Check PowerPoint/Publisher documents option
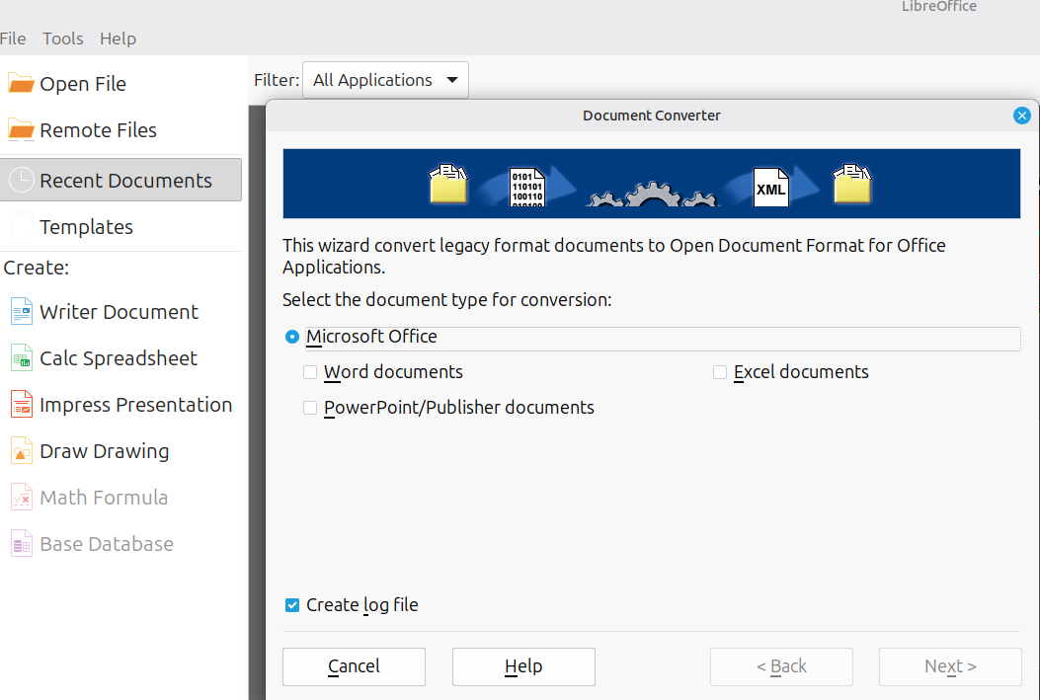1040x700 pixels. [310, 408]
